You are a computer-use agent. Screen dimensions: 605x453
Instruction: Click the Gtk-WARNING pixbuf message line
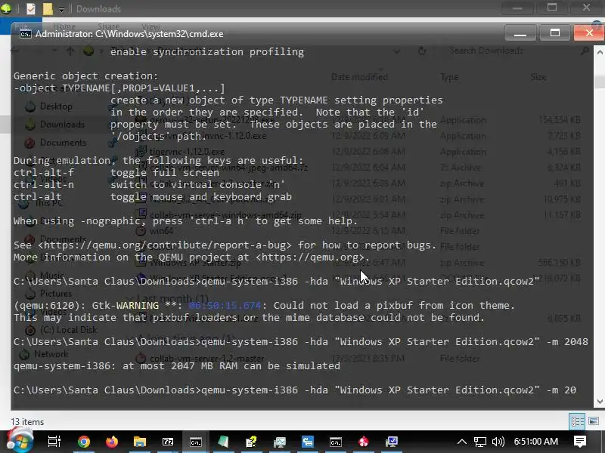(264, 306)
